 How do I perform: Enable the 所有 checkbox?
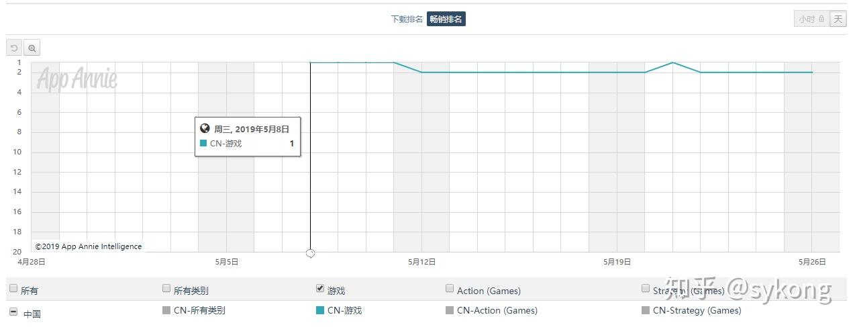[13, 289]
